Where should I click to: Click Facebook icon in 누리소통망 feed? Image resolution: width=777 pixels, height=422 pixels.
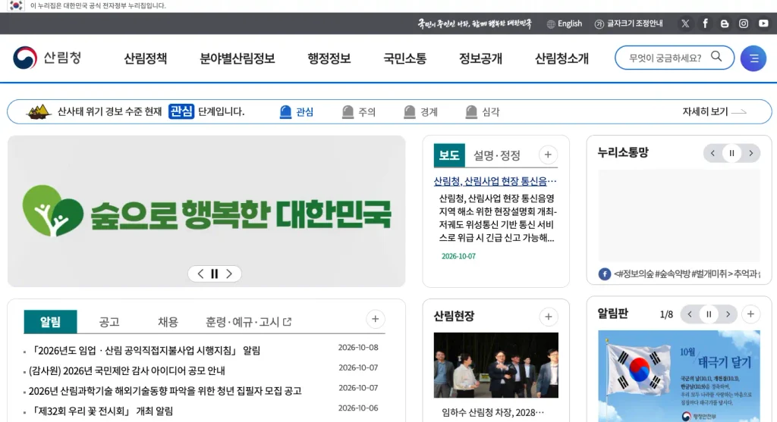tap(605, 274)
